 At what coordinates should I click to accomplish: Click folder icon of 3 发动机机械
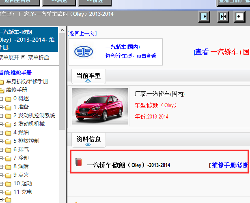[x=8, y=125]
